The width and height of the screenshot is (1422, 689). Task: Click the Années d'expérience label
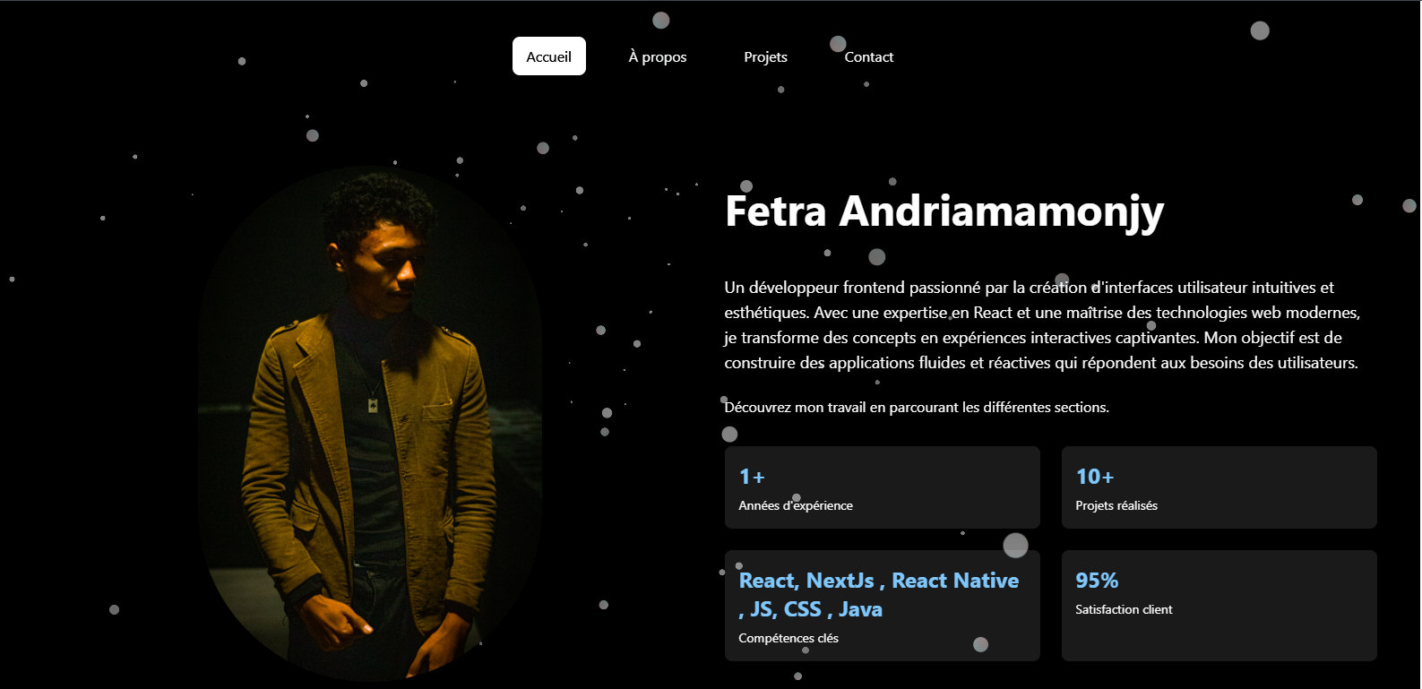click(796, 505)
